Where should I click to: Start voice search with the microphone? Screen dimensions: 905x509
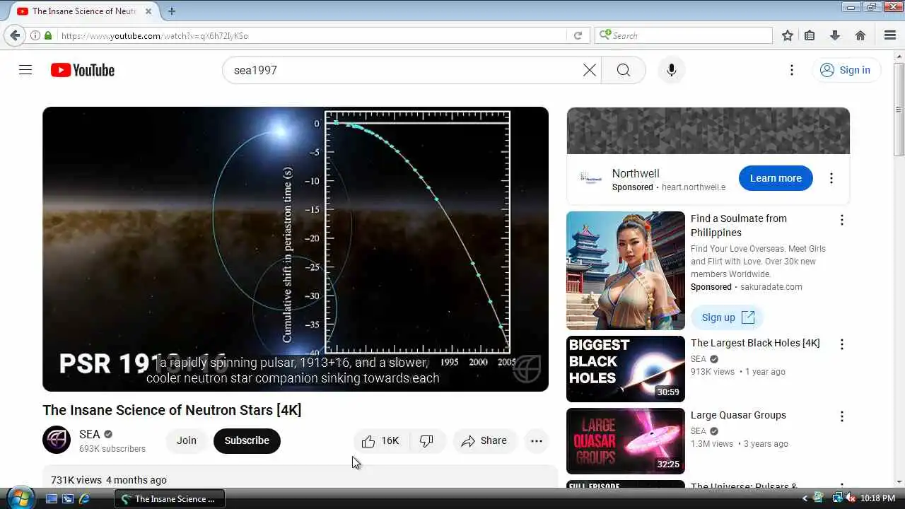point(671,70)
